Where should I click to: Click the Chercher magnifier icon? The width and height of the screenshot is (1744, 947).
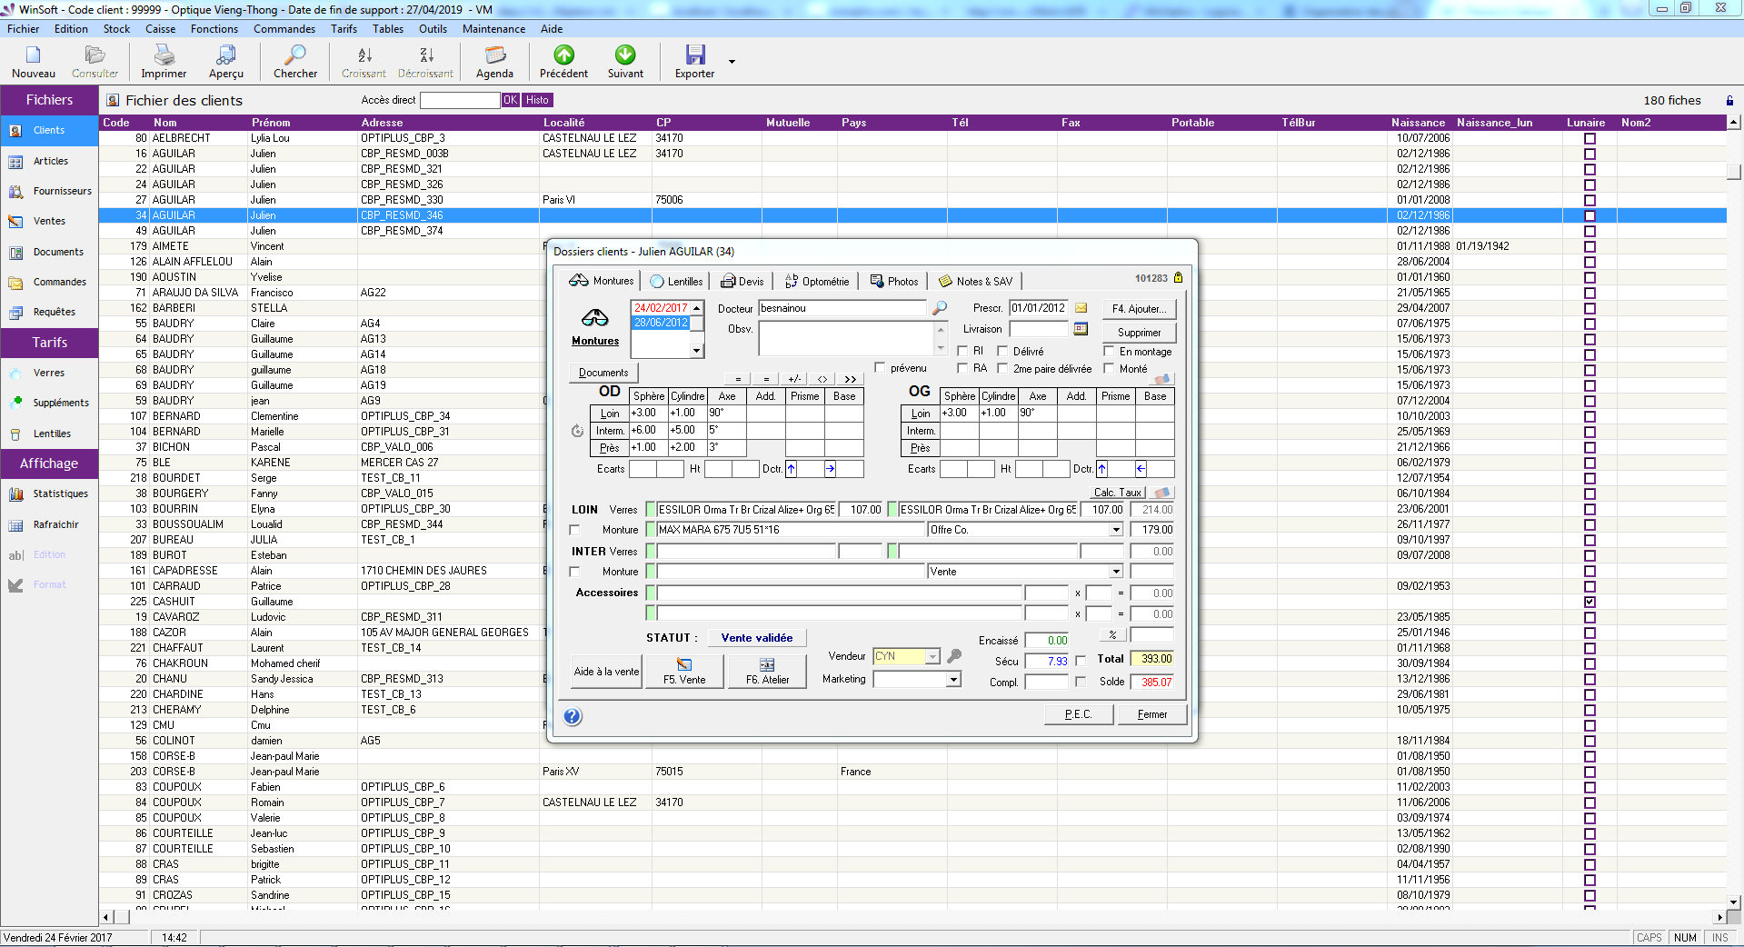tap(295, 55)
